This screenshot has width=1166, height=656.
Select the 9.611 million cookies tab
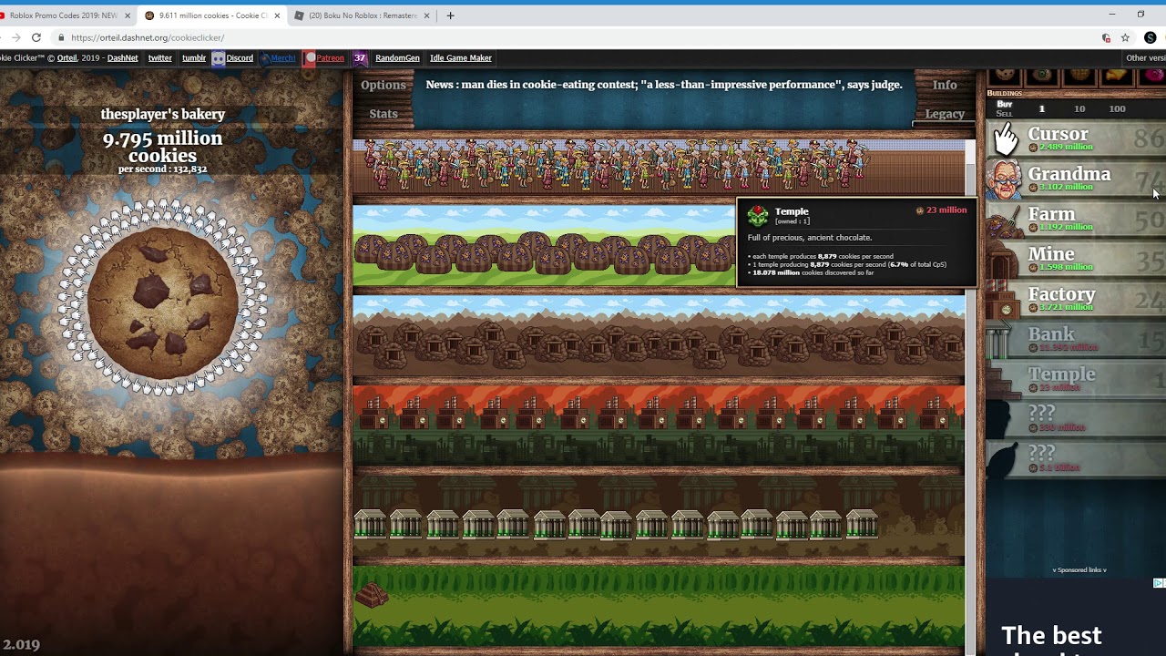[212, 15]
